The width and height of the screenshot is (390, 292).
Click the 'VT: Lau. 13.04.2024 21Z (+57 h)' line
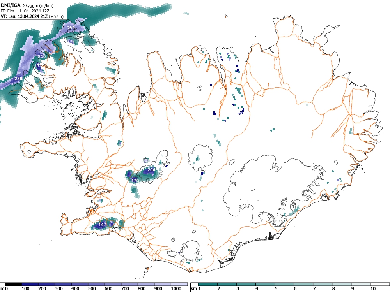(32, 16)
